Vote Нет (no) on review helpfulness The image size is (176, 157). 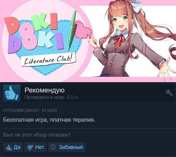(36, 147)
